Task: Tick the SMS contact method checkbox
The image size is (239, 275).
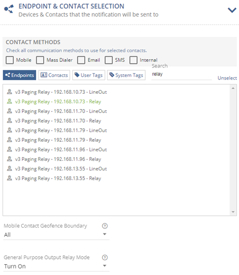Action: [x=109, y=60]
